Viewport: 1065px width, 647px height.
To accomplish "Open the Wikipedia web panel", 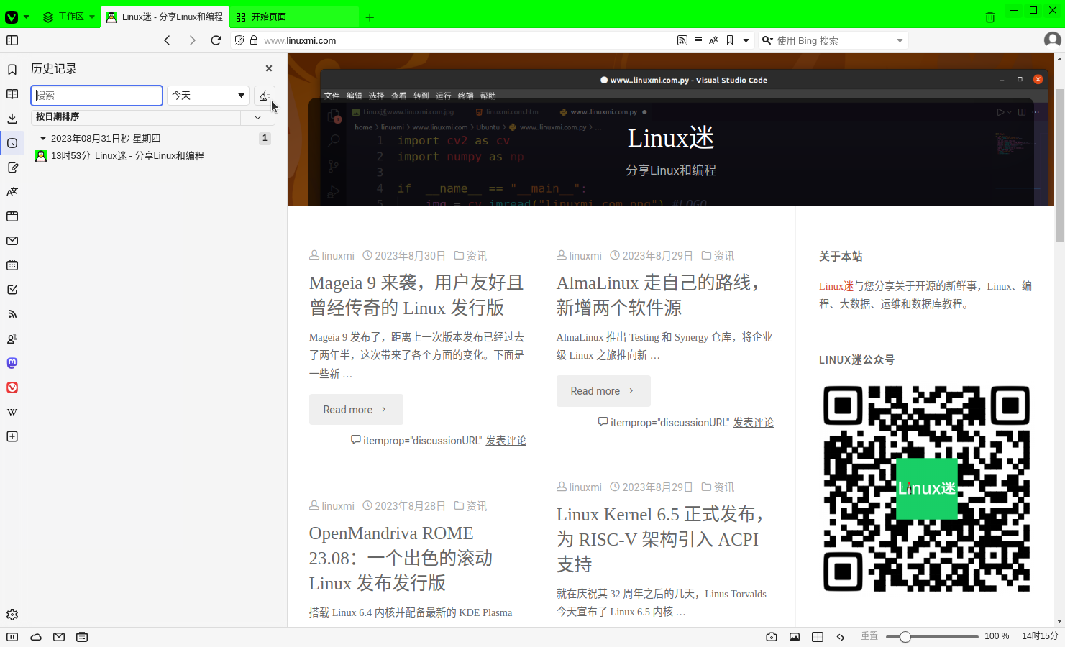I will 12,412.
